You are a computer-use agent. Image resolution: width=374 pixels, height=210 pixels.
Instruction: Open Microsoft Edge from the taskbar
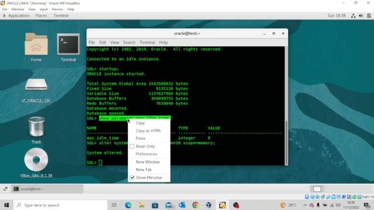tap(128, 205)
